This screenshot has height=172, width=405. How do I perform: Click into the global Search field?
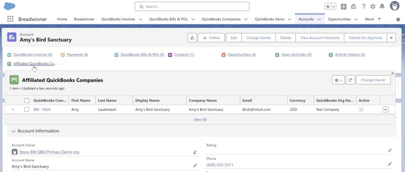(x=192, y=6)
